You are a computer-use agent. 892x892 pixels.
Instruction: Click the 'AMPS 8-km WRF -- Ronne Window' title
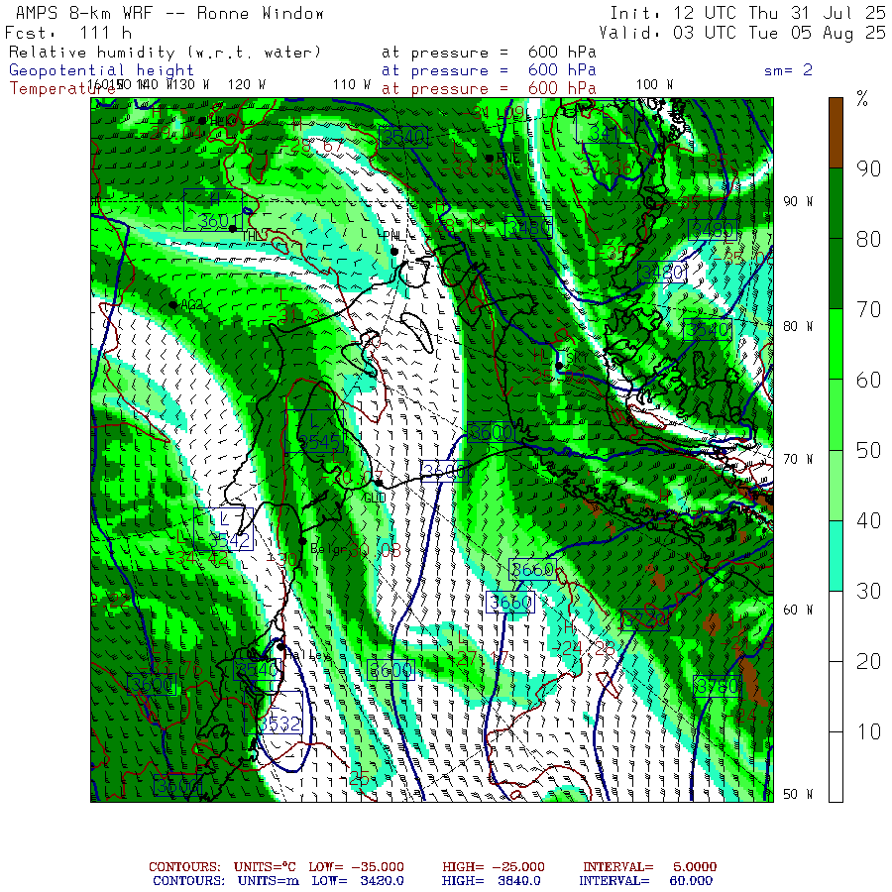pyautogui.click(x=169, y=13)
